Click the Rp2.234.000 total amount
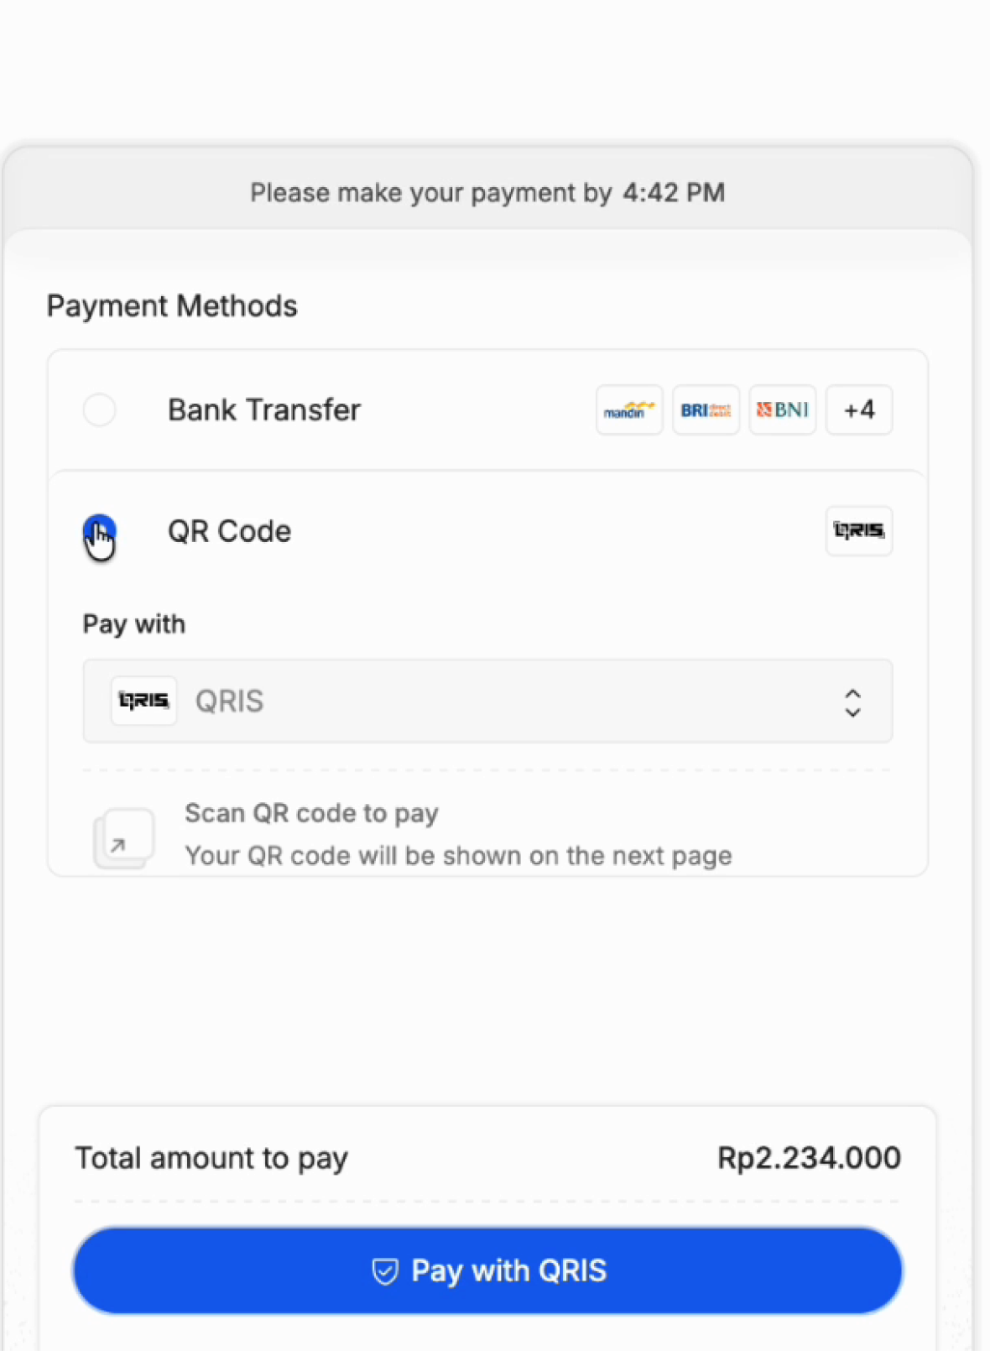This screenshot has height=1351, width=990. click(809, 1158)
